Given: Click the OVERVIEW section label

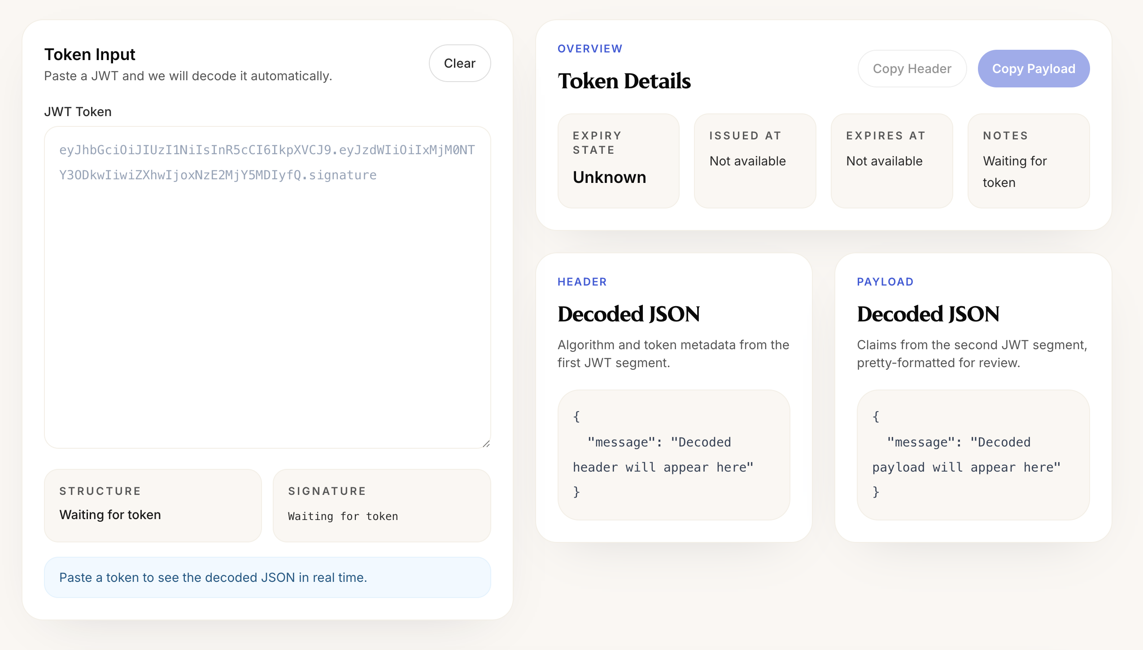Looking at the screenshot, I should (x=590, y=48).
